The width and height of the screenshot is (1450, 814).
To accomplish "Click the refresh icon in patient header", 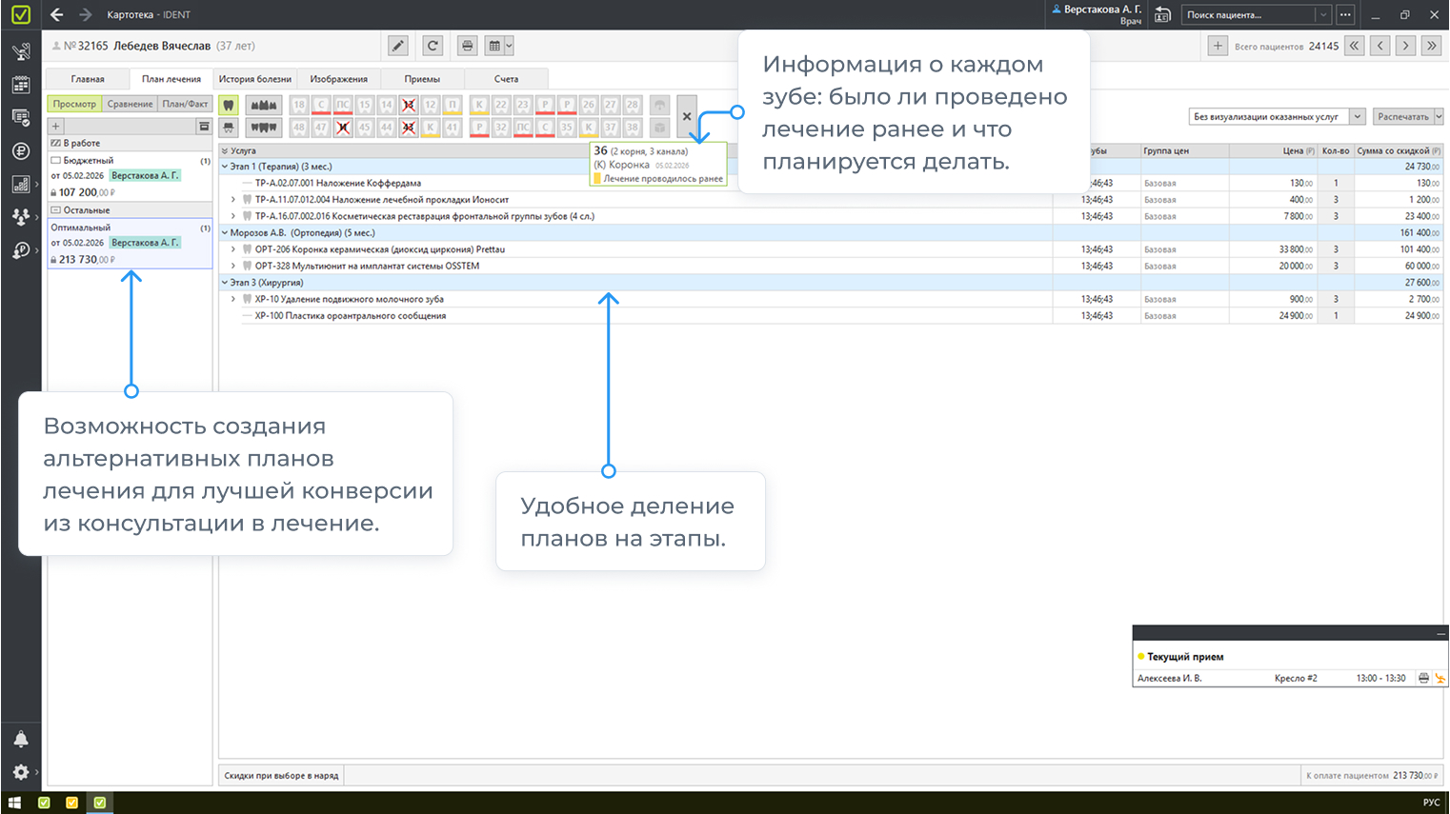I will 433,46.
